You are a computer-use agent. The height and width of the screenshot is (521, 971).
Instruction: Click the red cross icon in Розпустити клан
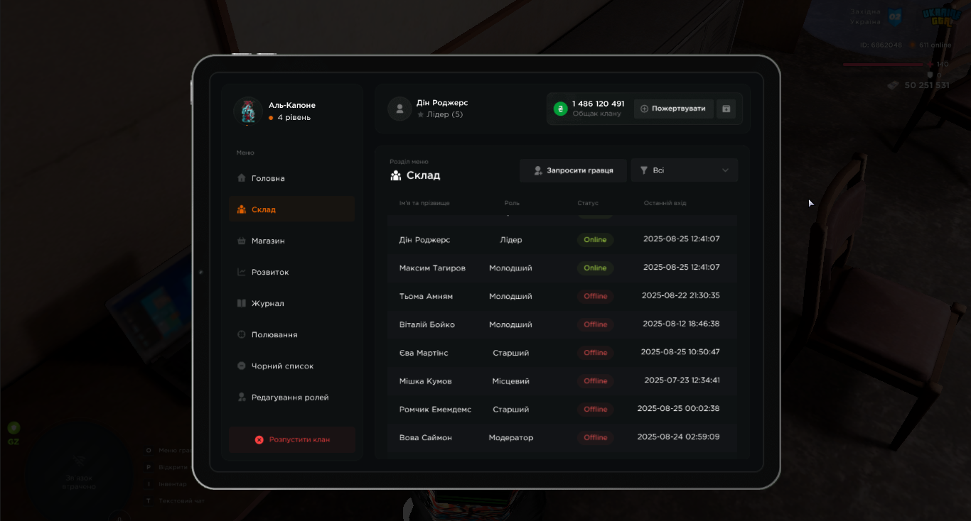pyautogui.click(x=259, y=439)
